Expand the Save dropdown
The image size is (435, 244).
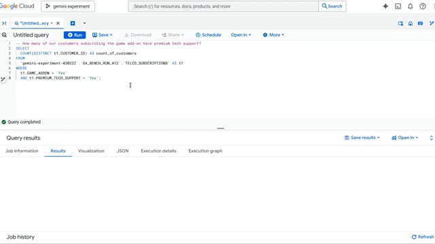click(x=103, y=35)
